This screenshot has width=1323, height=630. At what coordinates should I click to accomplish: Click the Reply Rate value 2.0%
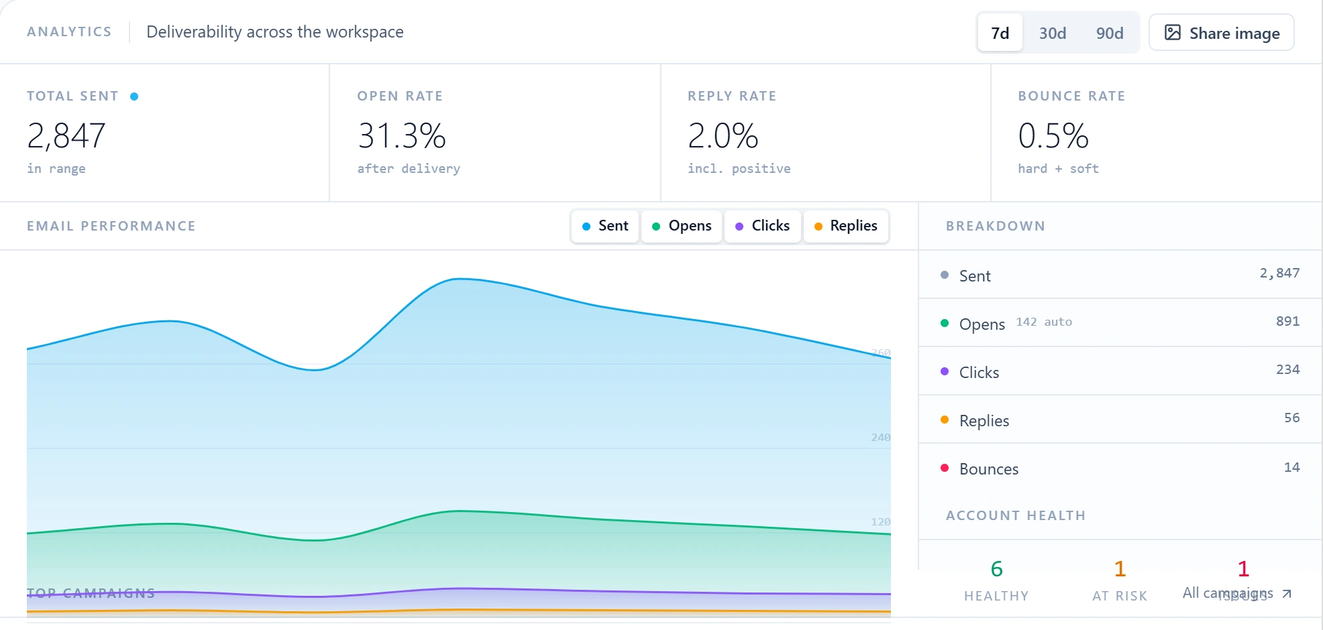(x=723, y=136)
